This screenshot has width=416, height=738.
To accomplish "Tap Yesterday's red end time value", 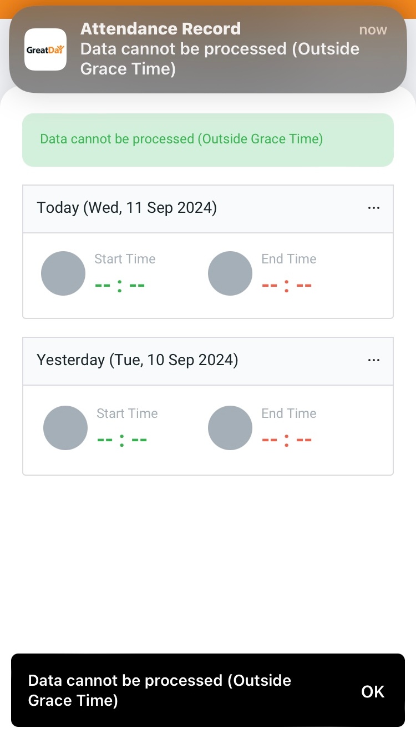I will point(287,440).
